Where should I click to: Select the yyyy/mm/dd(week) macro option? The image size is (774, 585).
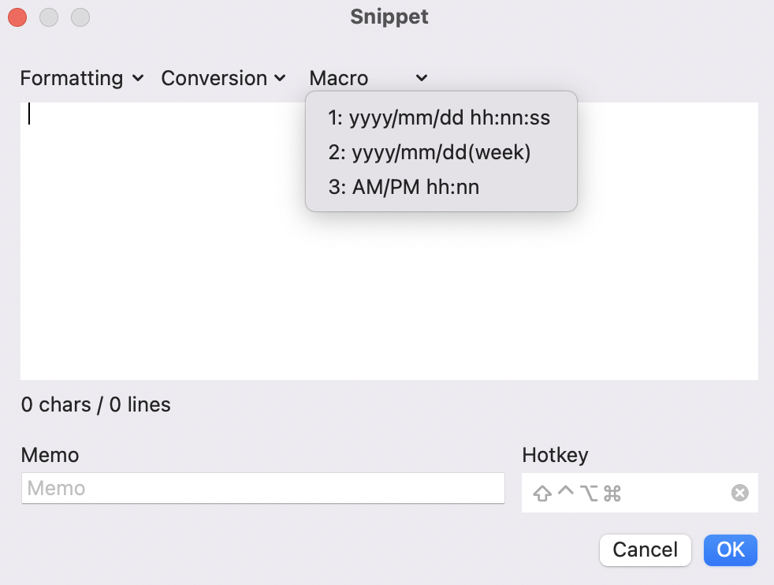[430, 152]
